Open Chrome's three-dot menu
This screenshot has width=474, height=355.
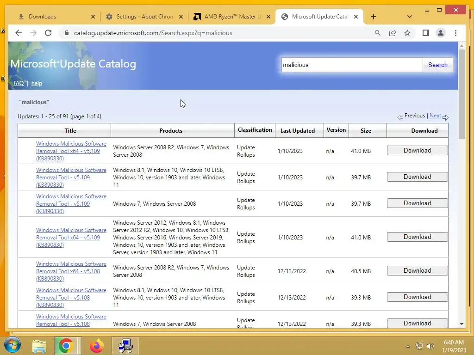(455, 33)
